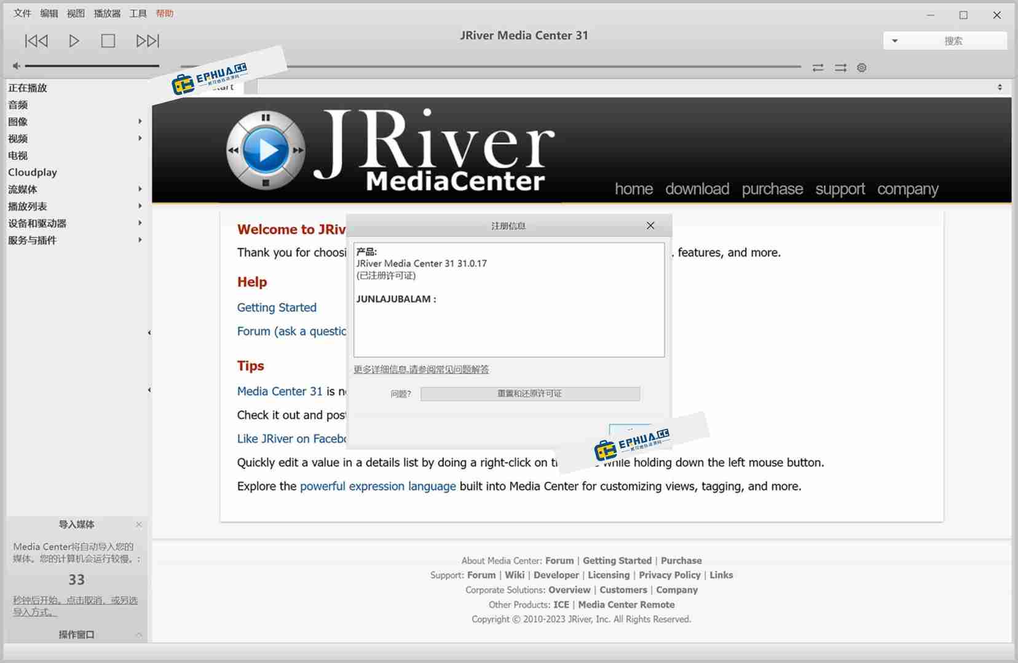Open footer ICE product link
This screenshot has height=663, width=1018.
(561, 605)
